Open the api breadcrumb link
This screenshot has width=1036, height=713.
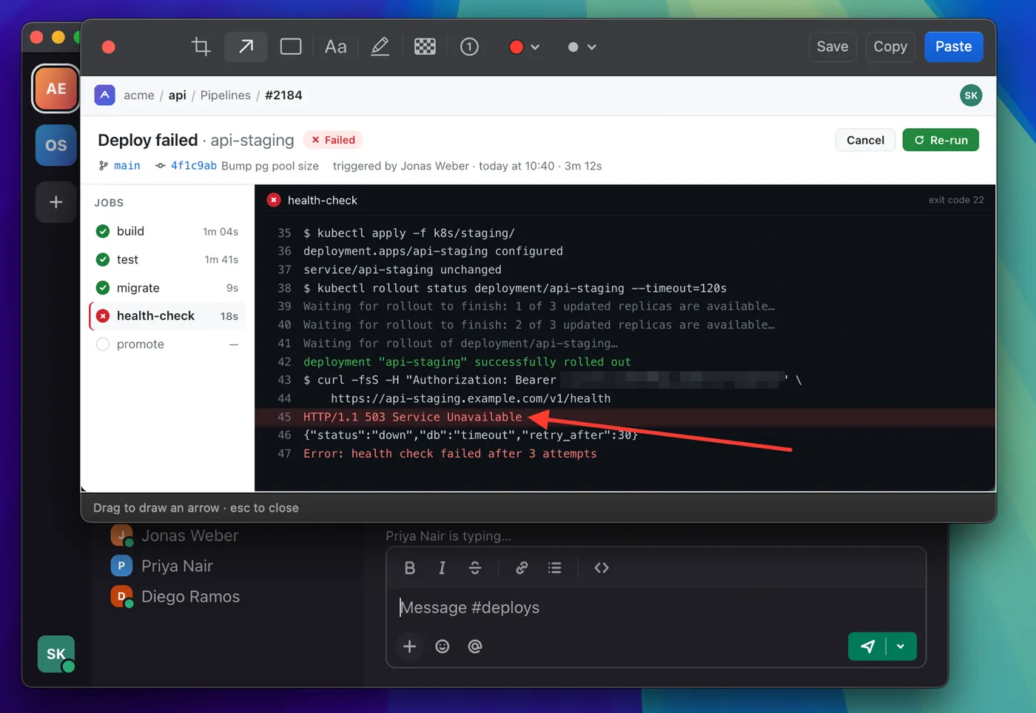pyautogui.click(x=177, y=95)
